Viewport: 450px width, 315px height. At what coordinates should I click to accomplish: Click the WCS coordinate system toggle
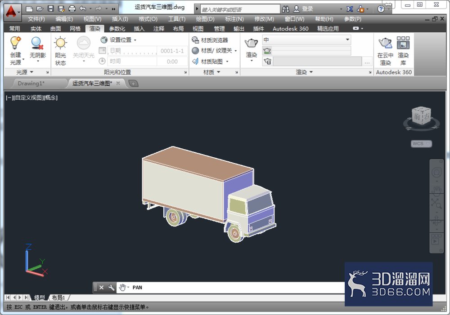pos(421,144)
